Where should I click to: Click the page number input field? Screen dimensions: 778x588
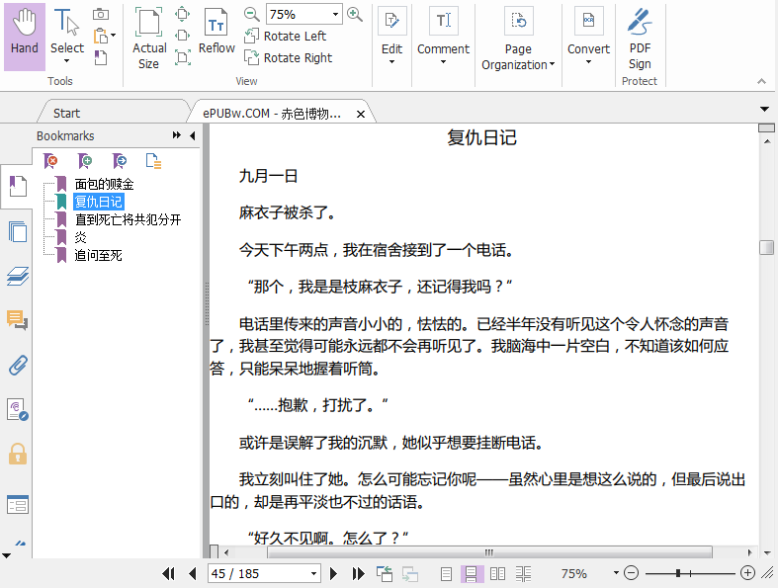point(257,573)
